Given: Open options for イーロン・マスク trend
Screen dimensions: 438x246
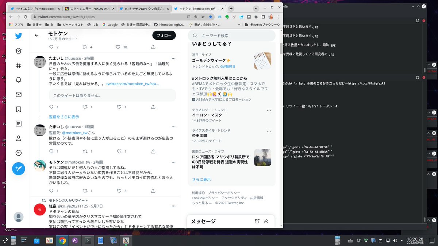Looking at the screenshot, I should click(x=269, y=110).
